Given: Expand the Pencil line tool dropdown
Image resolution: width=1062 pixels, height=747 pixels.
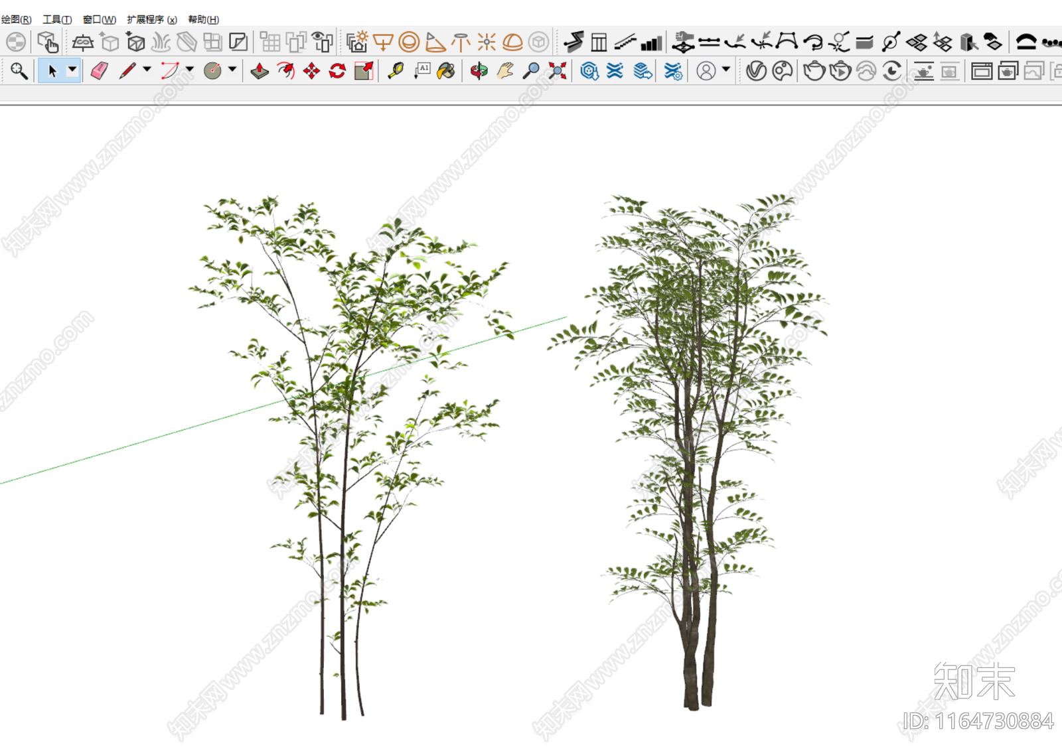Looking at the screenshot, I should pos(147,69).
